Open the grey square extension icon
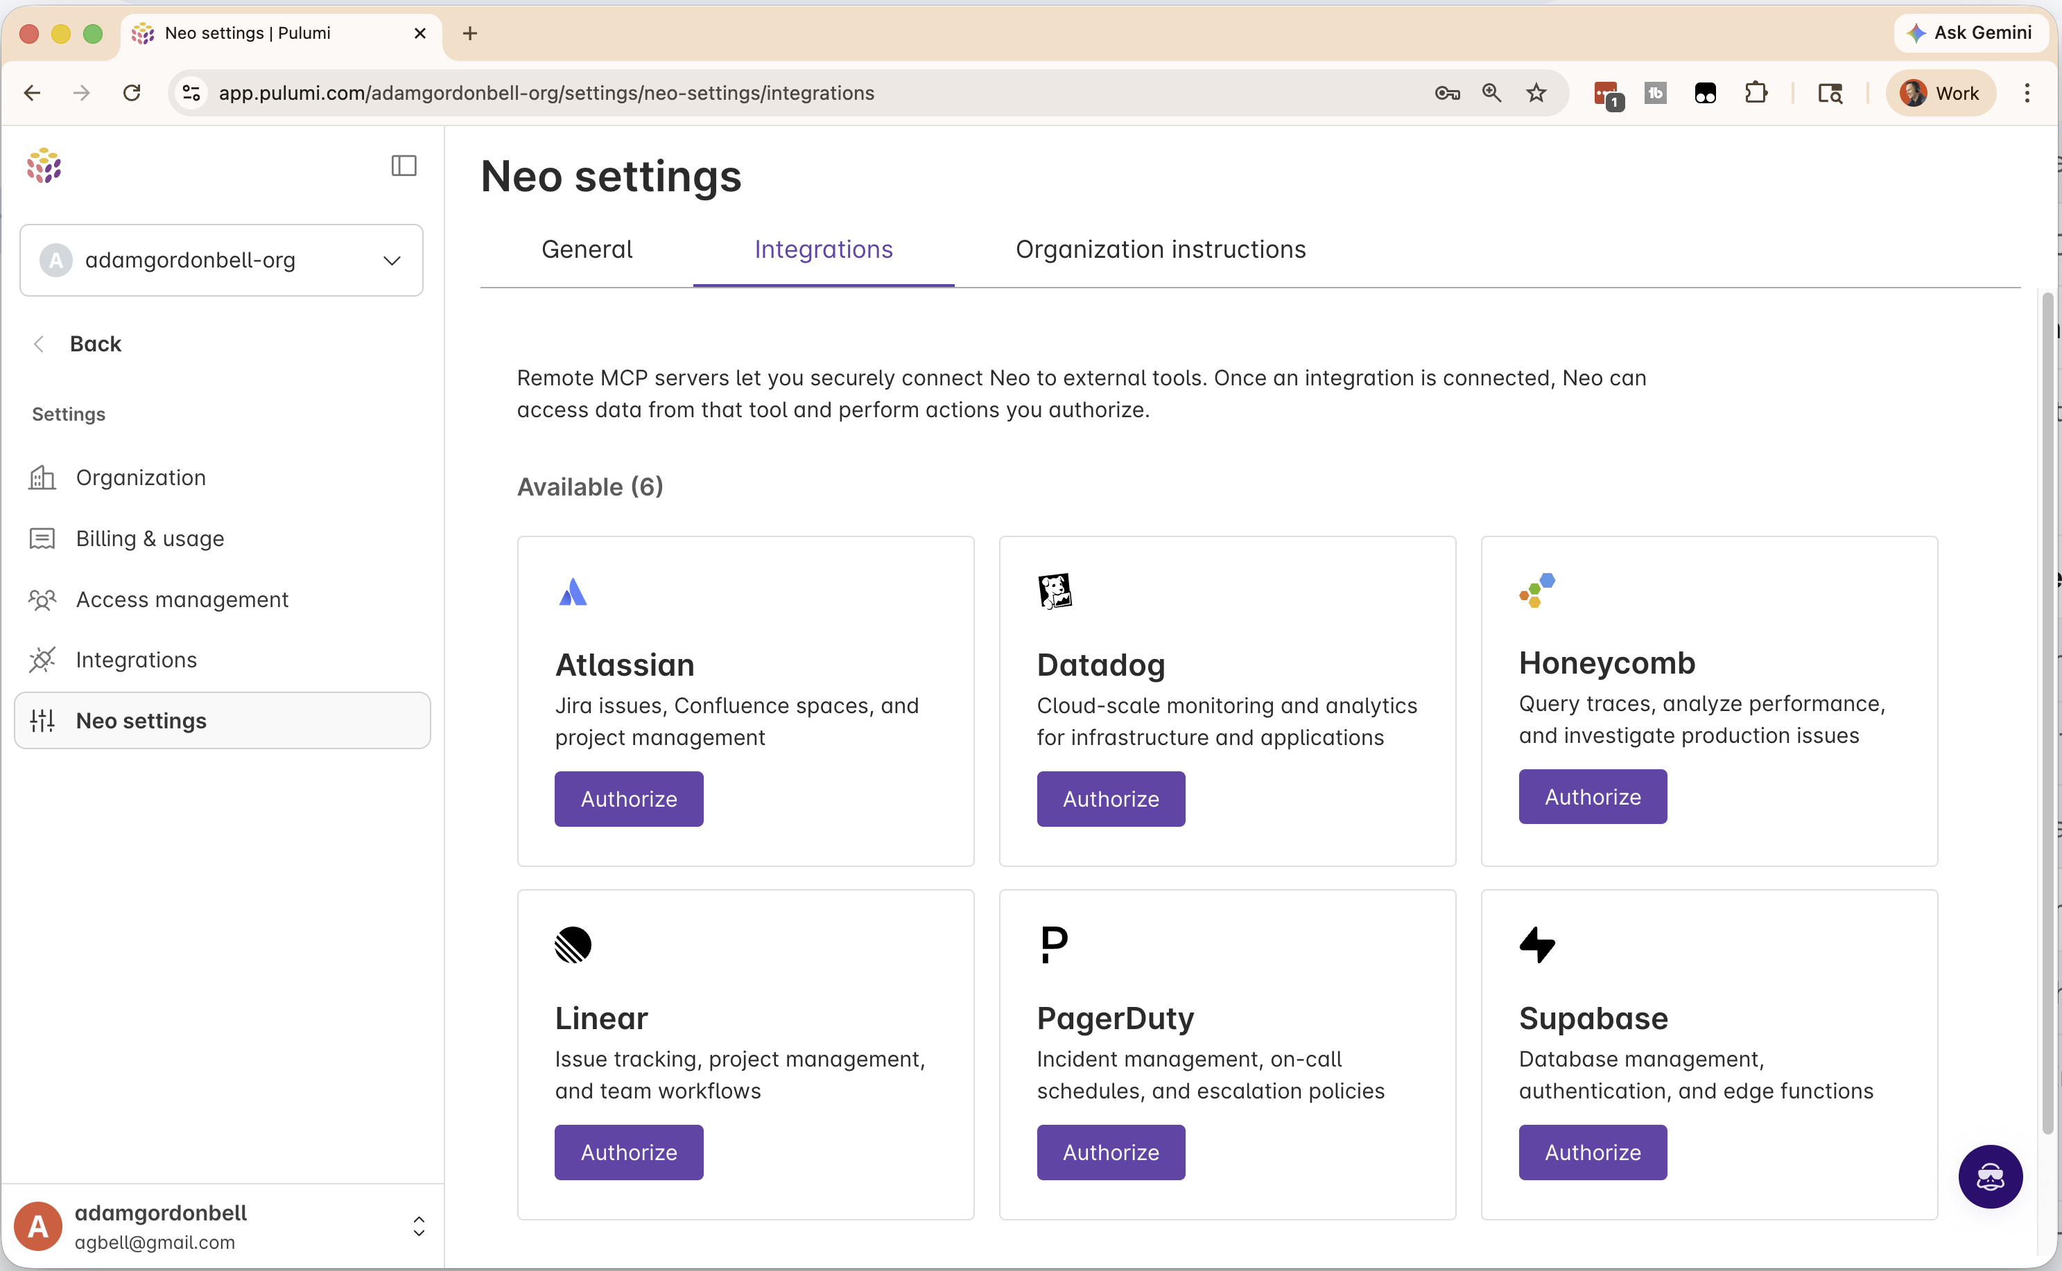 [x=1655, y=92]
